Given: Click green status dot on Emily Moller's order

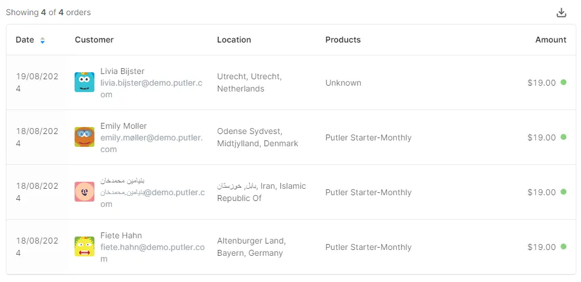Looking at the screenshot, I should [563, 137].
